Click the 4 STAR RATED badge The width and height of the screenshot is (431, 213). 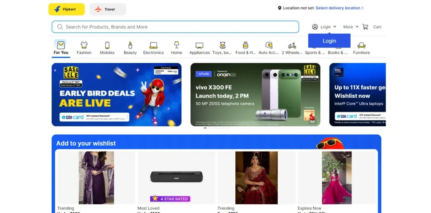(170, 199)
